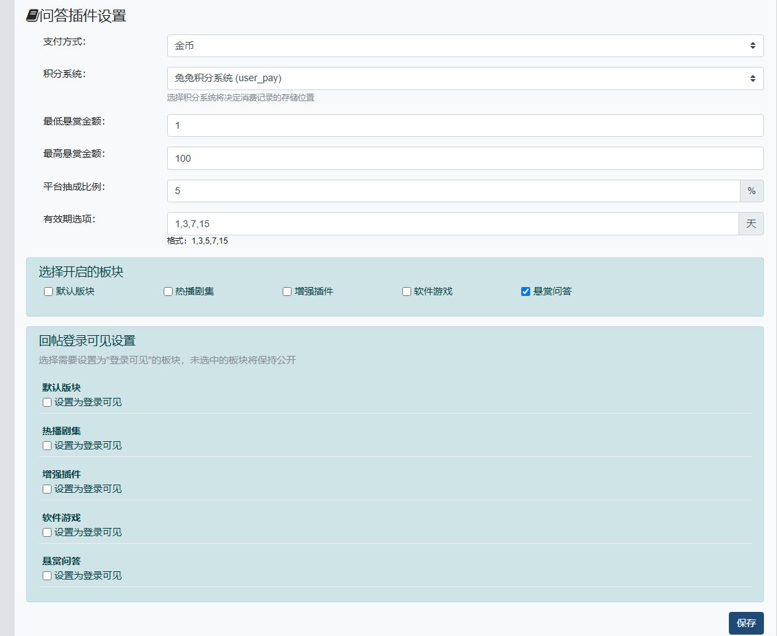Expand the 积分系统 dropdown selector
Image resolution: width=777 pixels, height=636 pixels.
tap(465, 78)
